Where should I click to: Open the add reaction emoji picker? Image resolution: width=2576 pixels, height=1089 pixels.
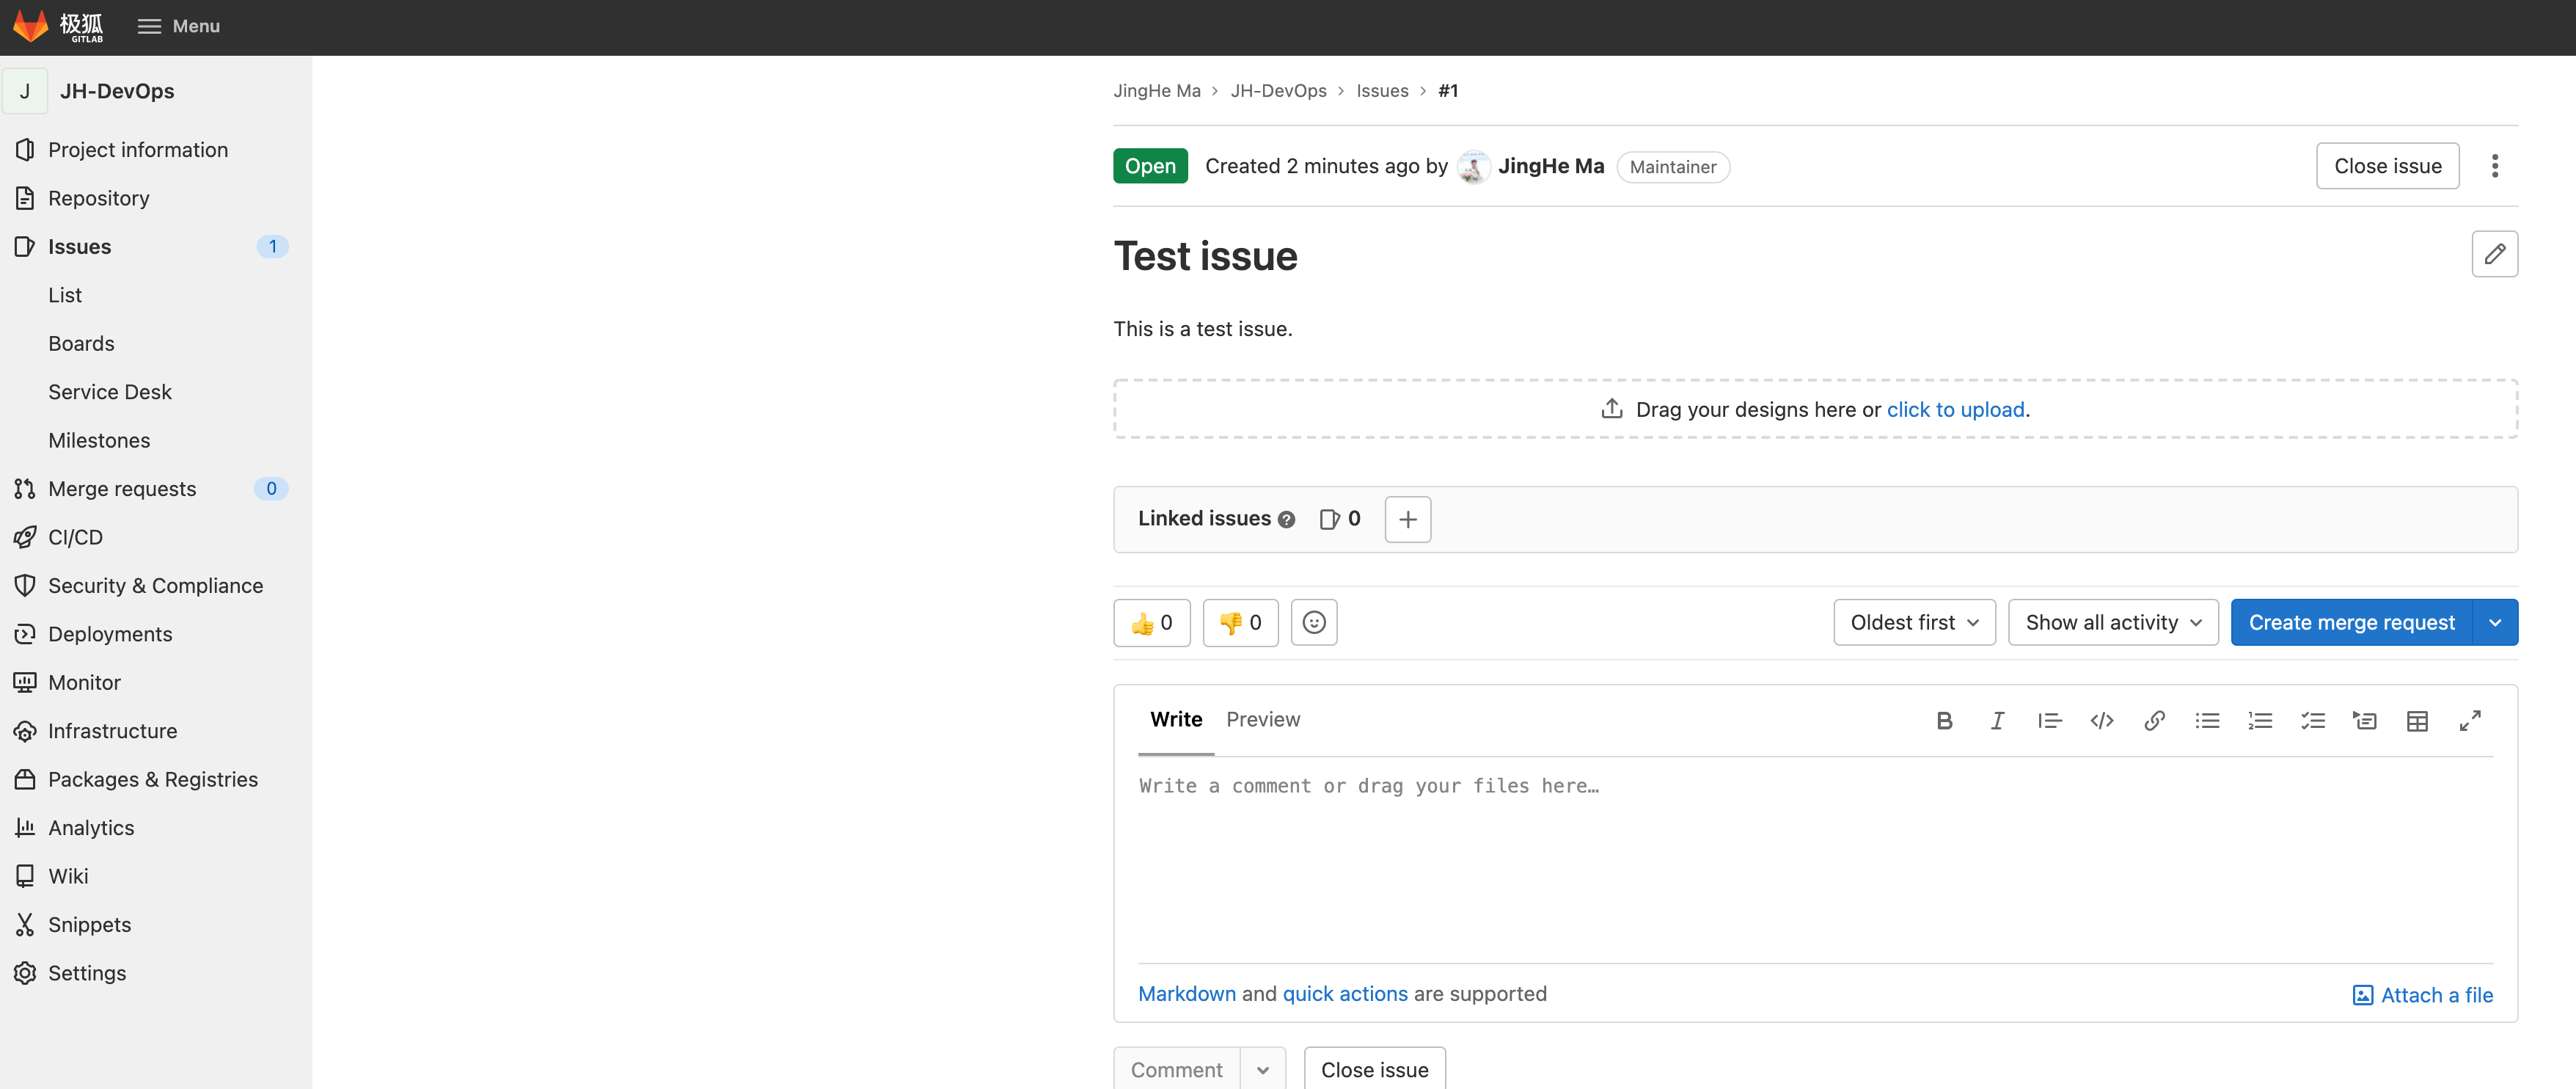click(x=1314, y=622)
